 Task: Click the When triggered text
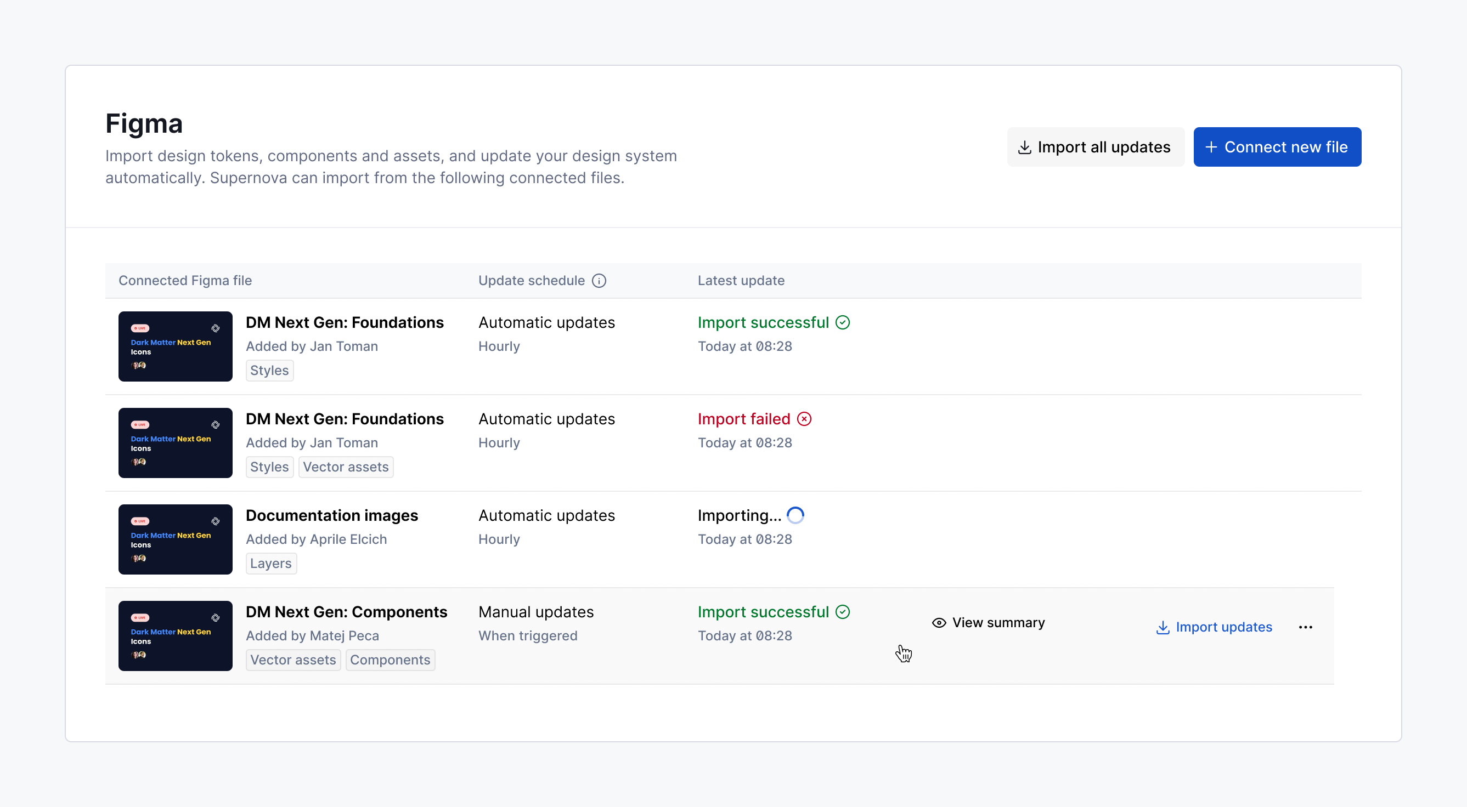click(527, 636)
